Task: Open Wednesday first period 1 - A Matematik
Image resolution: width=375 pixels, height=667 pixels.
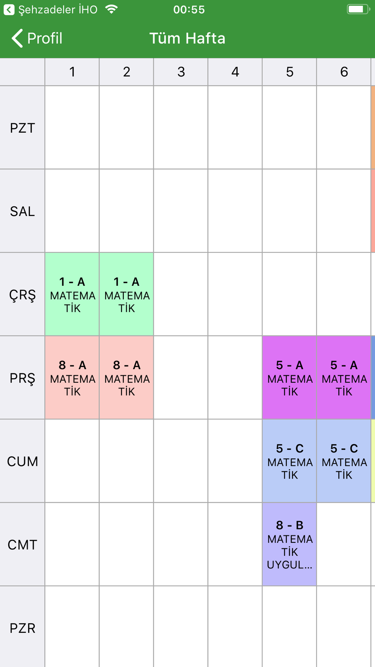Action: coord(72,294)
